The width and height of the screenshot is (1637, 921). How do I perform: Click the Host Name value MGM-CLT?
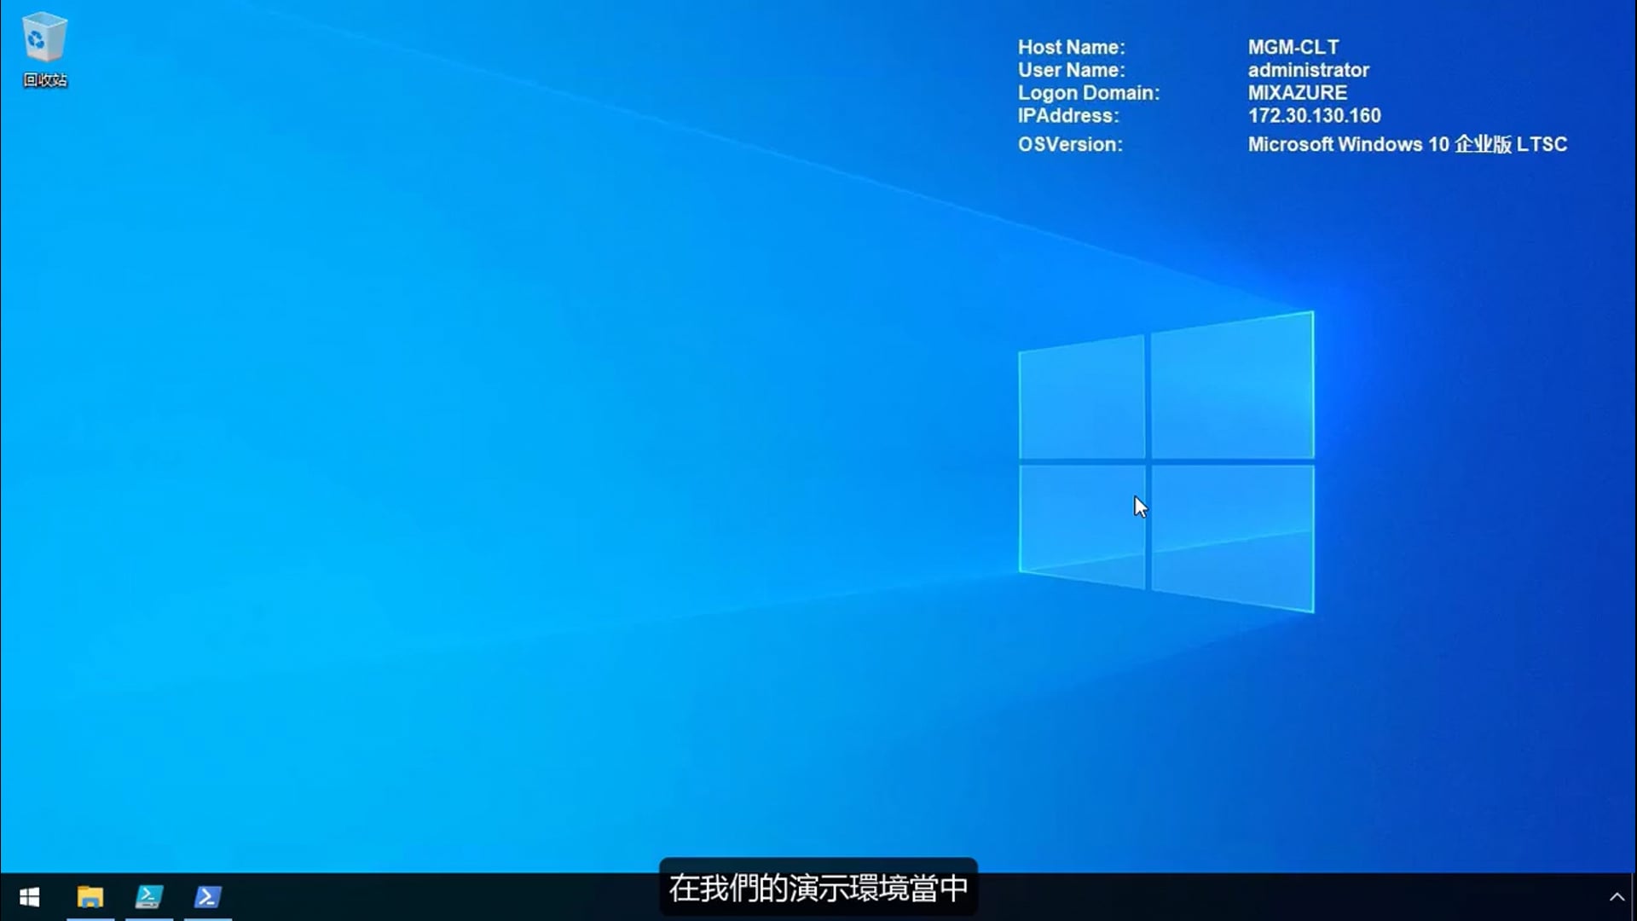[1293, 47]
